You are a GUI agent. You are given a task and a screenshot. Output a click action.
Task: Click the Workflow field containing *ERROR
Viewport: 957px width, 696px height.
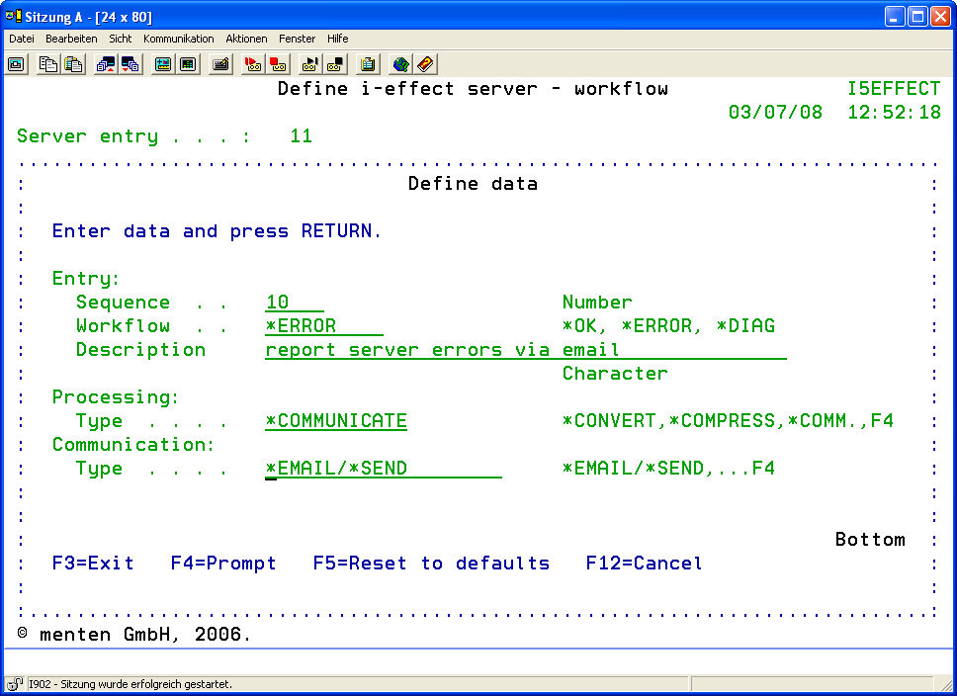(323, 326)
